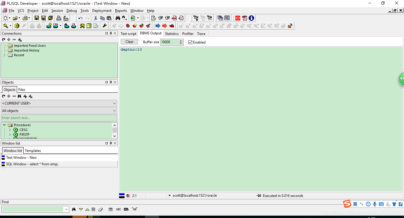Click the blue right arrow toolbar icon
This screenshot has width=404, height=218.
click(x=158, y=26)
